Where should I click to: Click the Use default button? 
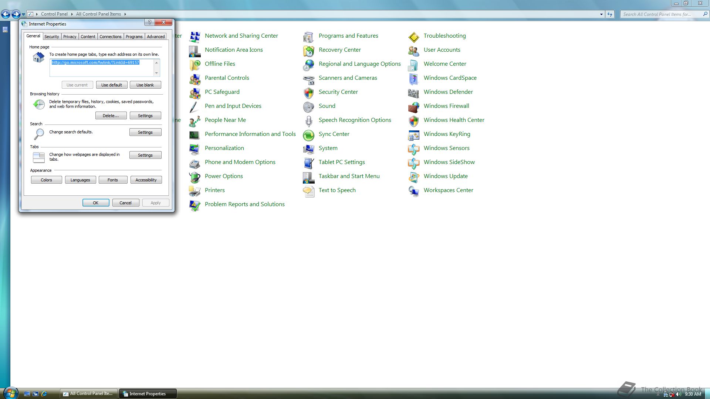point(112,85)
